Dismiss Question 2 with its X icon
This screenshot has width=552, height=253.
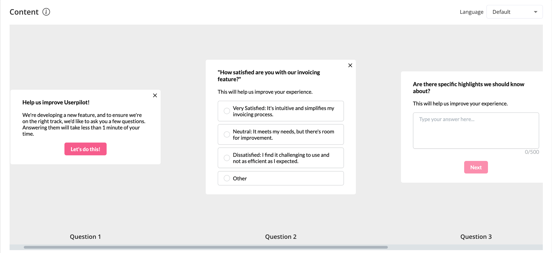click(350, 65)
